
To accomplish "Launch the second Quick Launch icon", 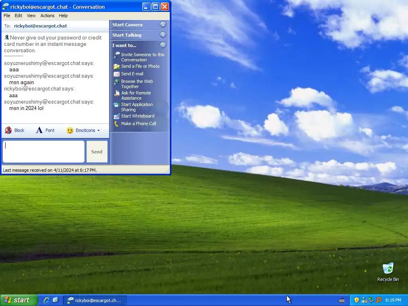I will pyautogui.click(x=55, y=300).
